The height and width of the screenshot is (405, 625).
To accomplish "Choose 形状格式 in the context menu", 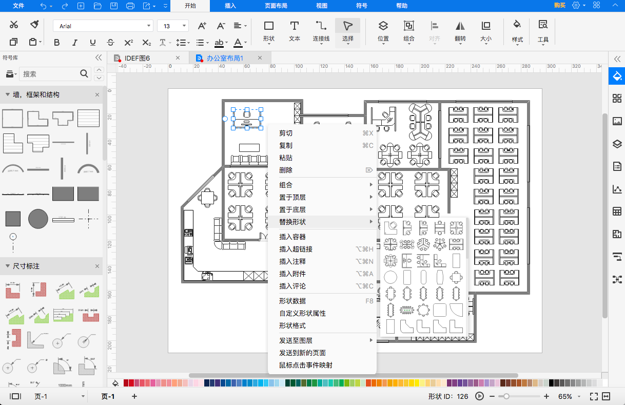I will click(x=292, y=325).
